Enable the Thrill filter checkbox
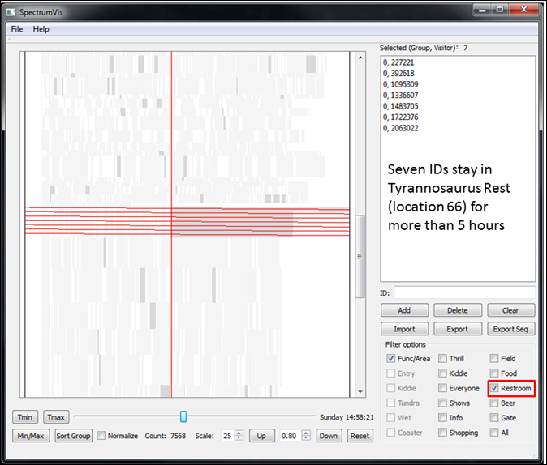Screen dimensions: 547x465 443,358
